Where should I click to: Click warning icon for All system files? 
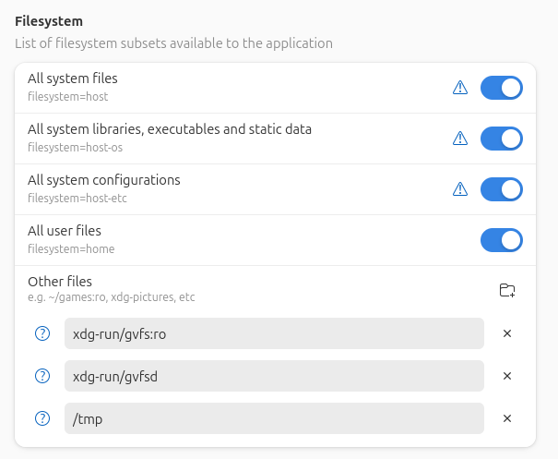click(x=460, y=88)
